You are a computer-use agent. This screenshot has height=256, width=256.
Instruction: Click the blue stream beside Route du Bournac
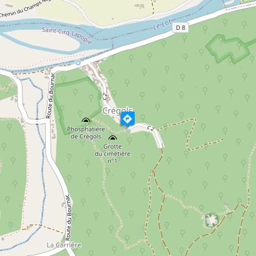coord(41,154)
